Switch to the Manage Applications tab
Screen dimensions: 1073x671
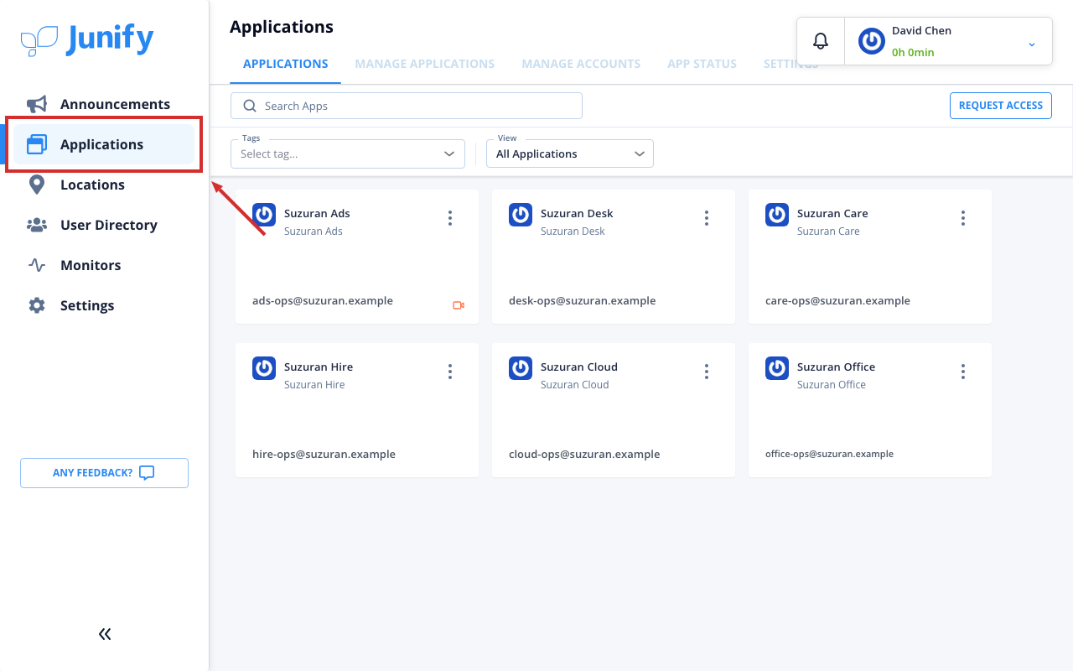(x=425, y=64)
